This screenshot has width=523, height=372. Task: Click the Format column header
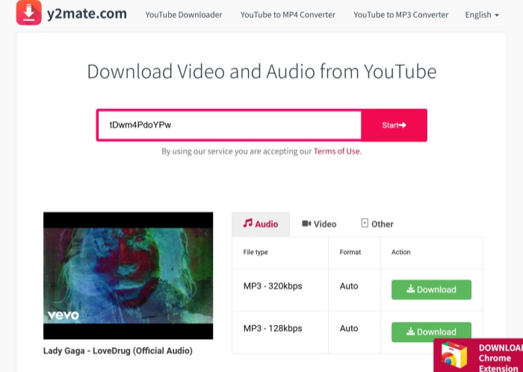[x=350, y=252]
